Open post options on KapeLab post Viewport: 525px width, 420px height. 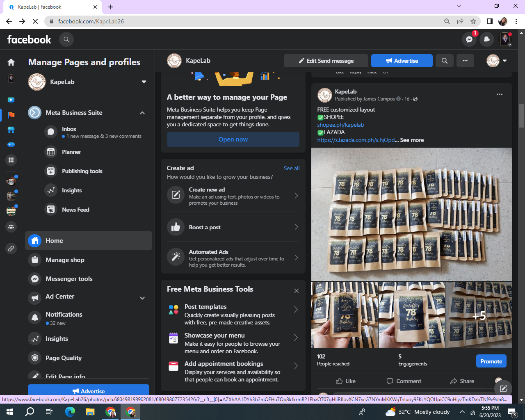click(x=499, y=95)
